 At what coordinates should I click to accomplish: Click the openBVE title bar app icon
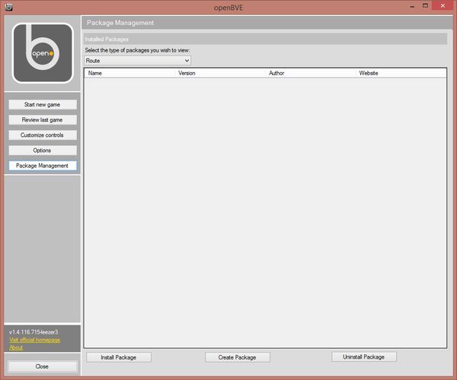pos(8,7)
